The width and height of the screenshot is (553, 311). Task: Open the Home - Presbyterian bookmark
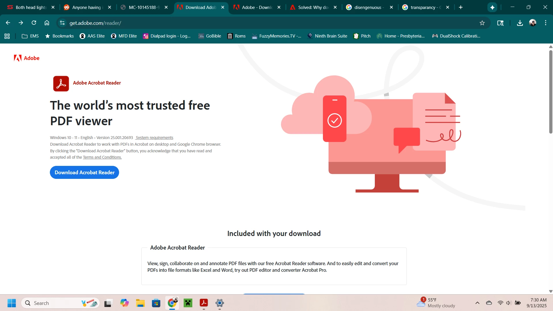coord(401,36)
